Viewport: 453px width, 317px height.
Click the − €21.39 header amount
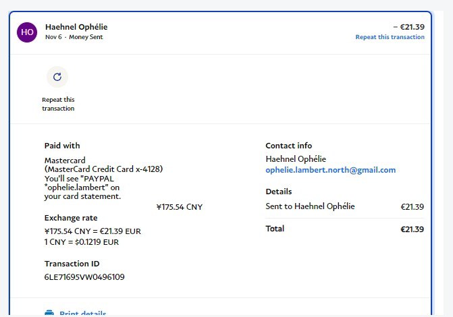click(x=409, y=27)
